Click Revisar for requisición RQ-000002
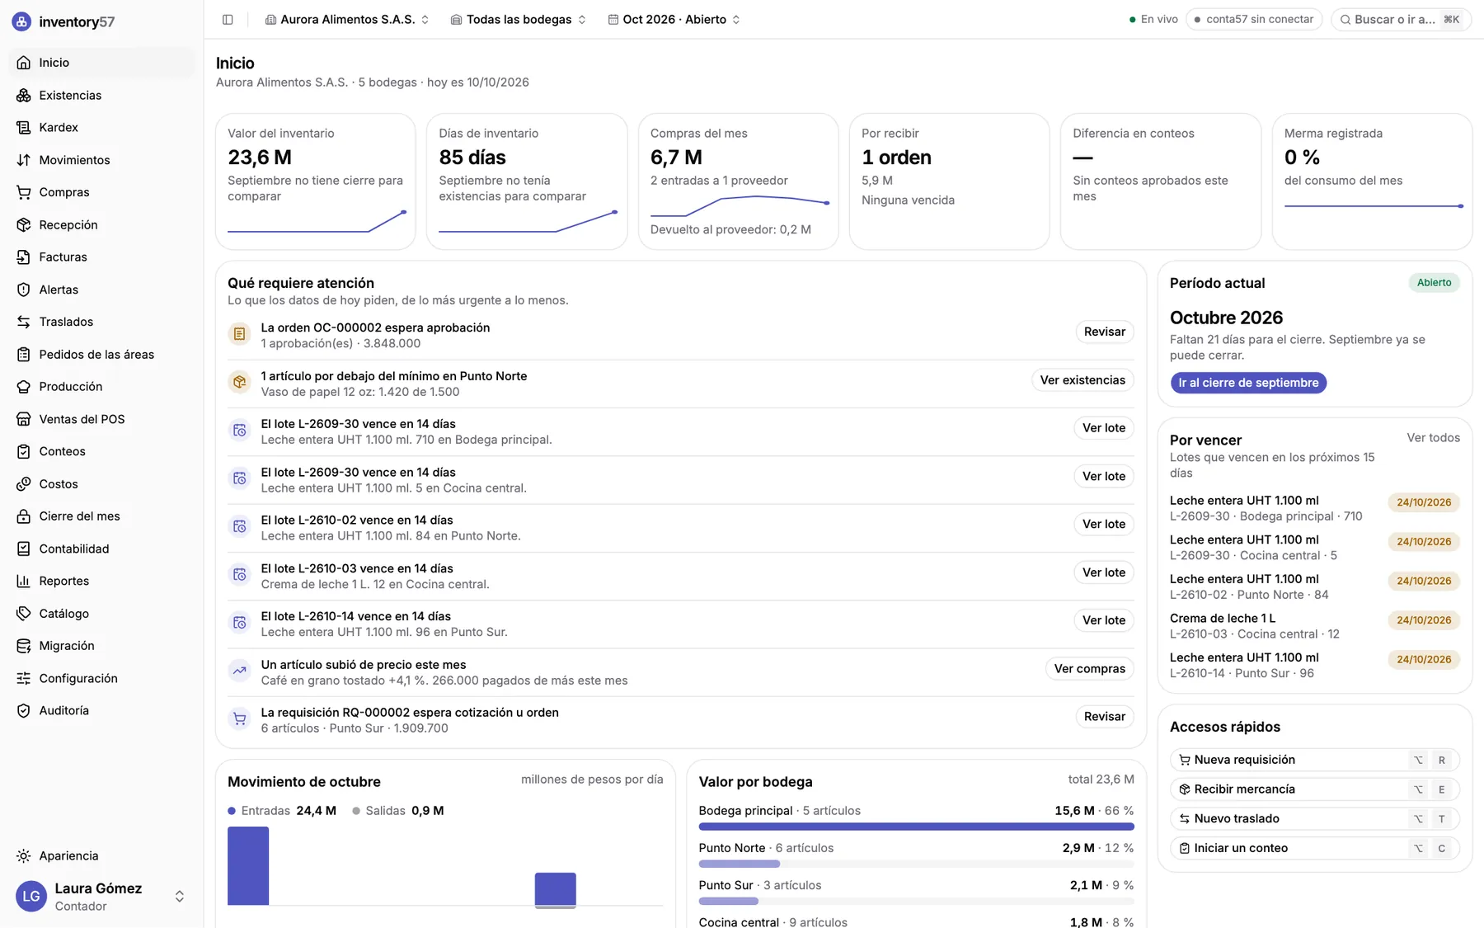 click(1104, 717)
